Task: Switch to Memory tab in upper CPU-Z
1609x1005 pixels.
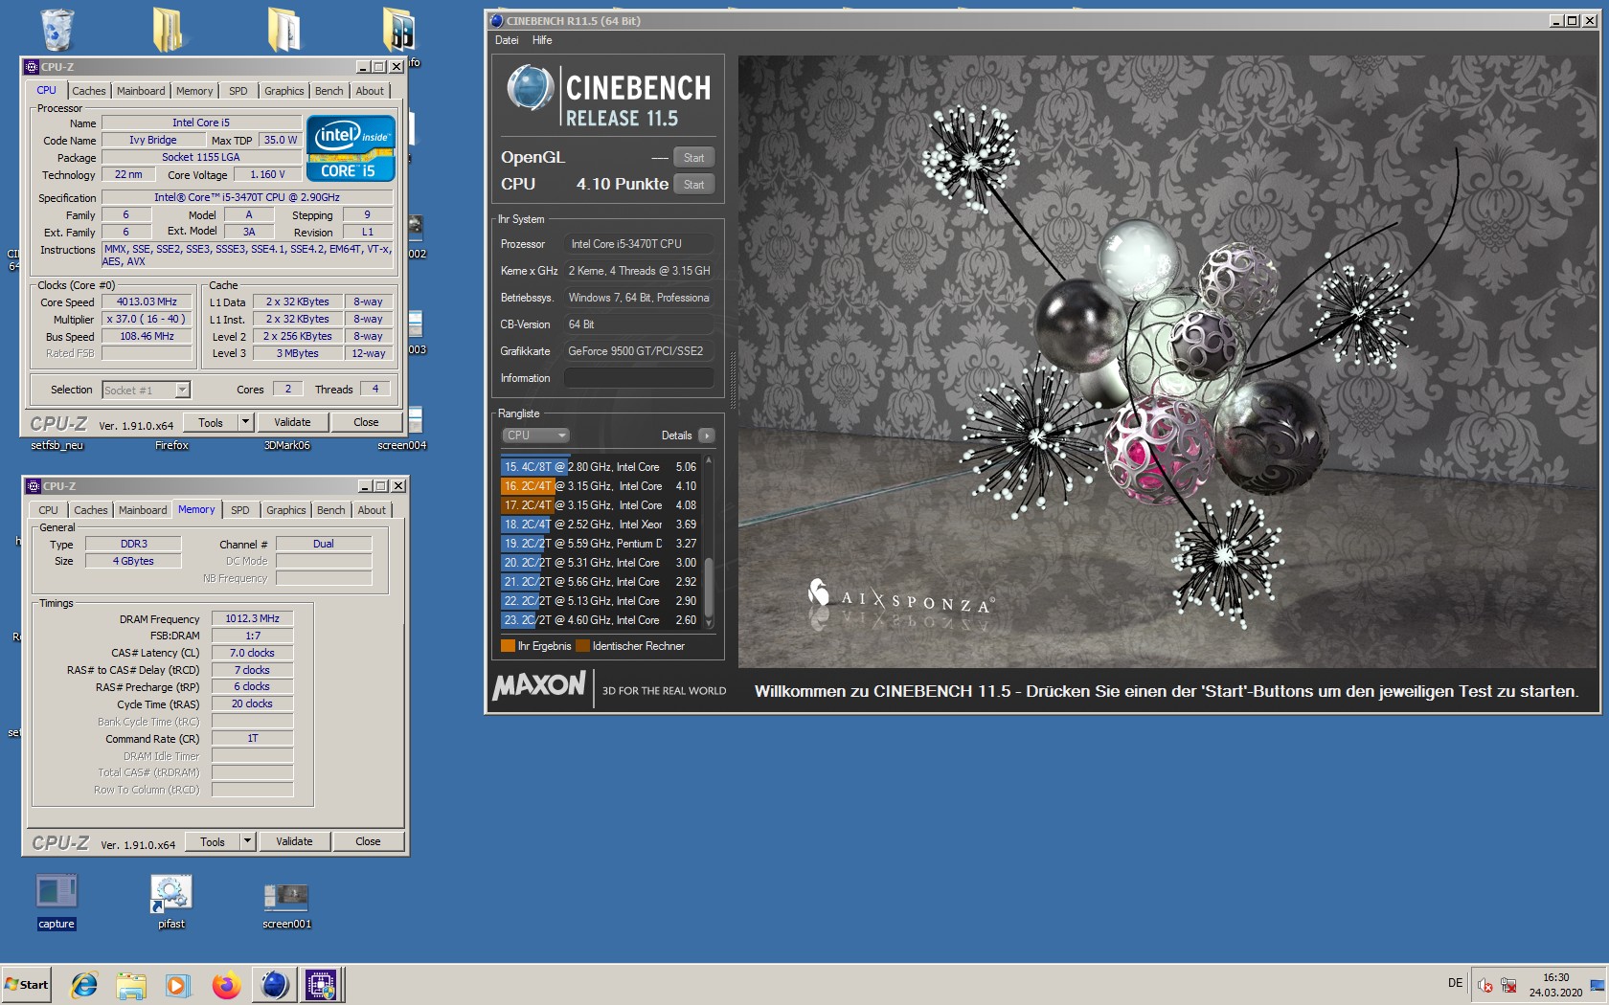Action: click(x=194, y=91)
